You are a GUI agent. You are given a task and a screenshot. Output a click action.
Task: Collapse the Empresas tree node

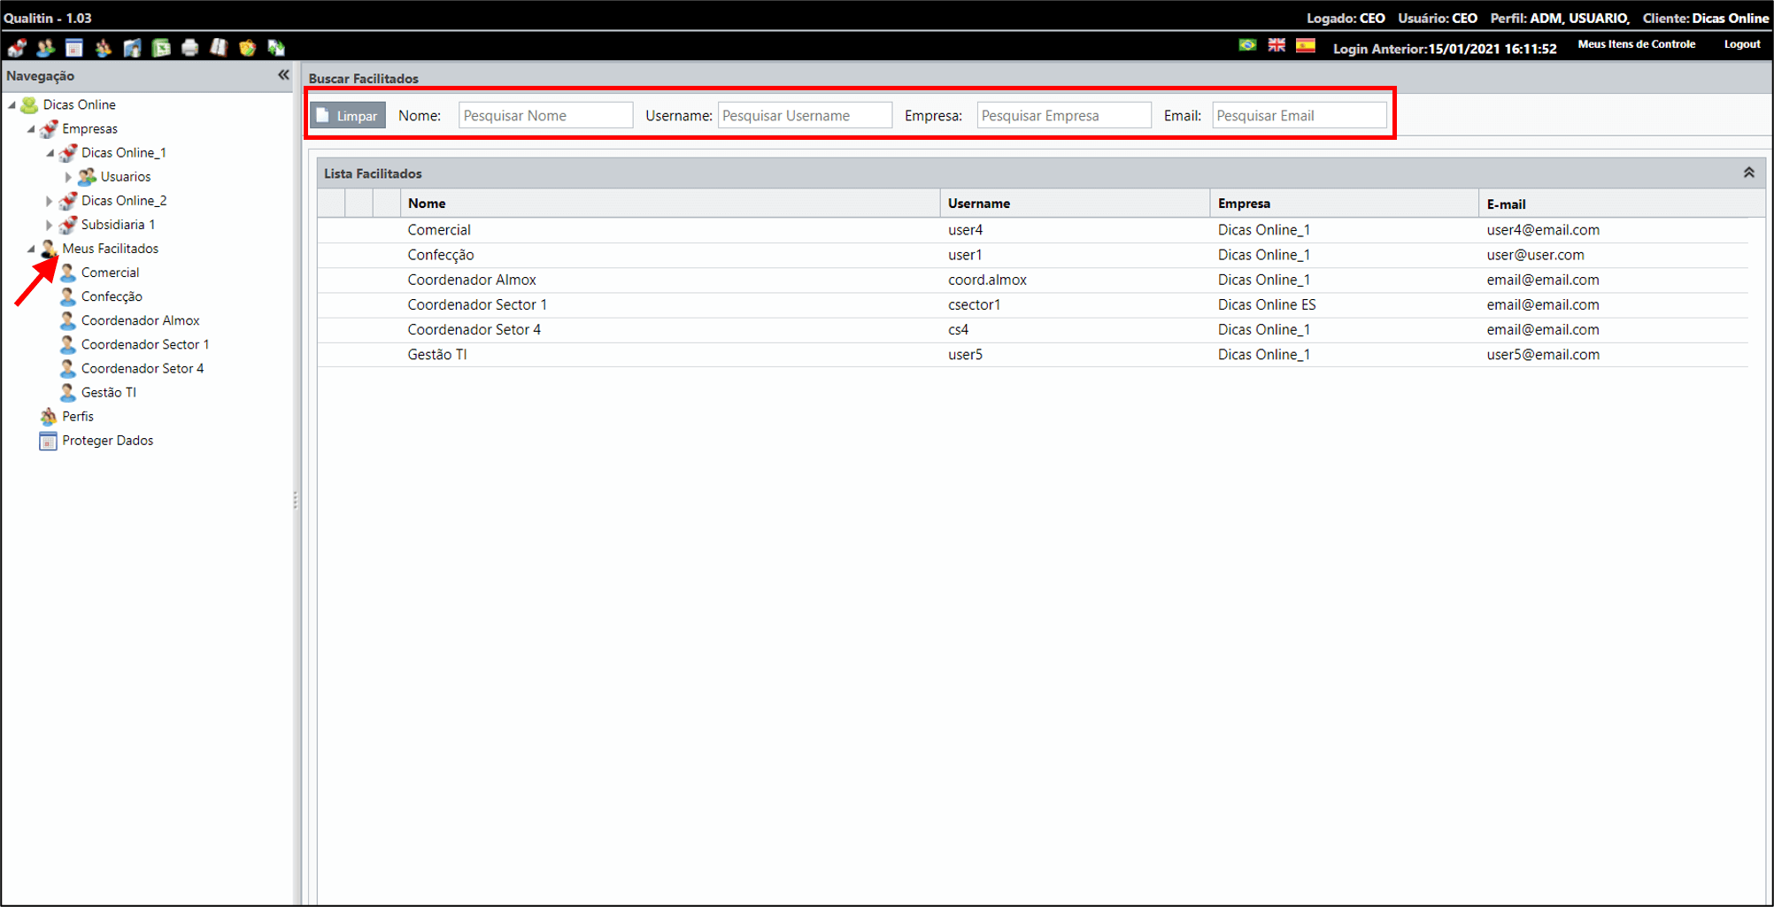tap(31, 129)
